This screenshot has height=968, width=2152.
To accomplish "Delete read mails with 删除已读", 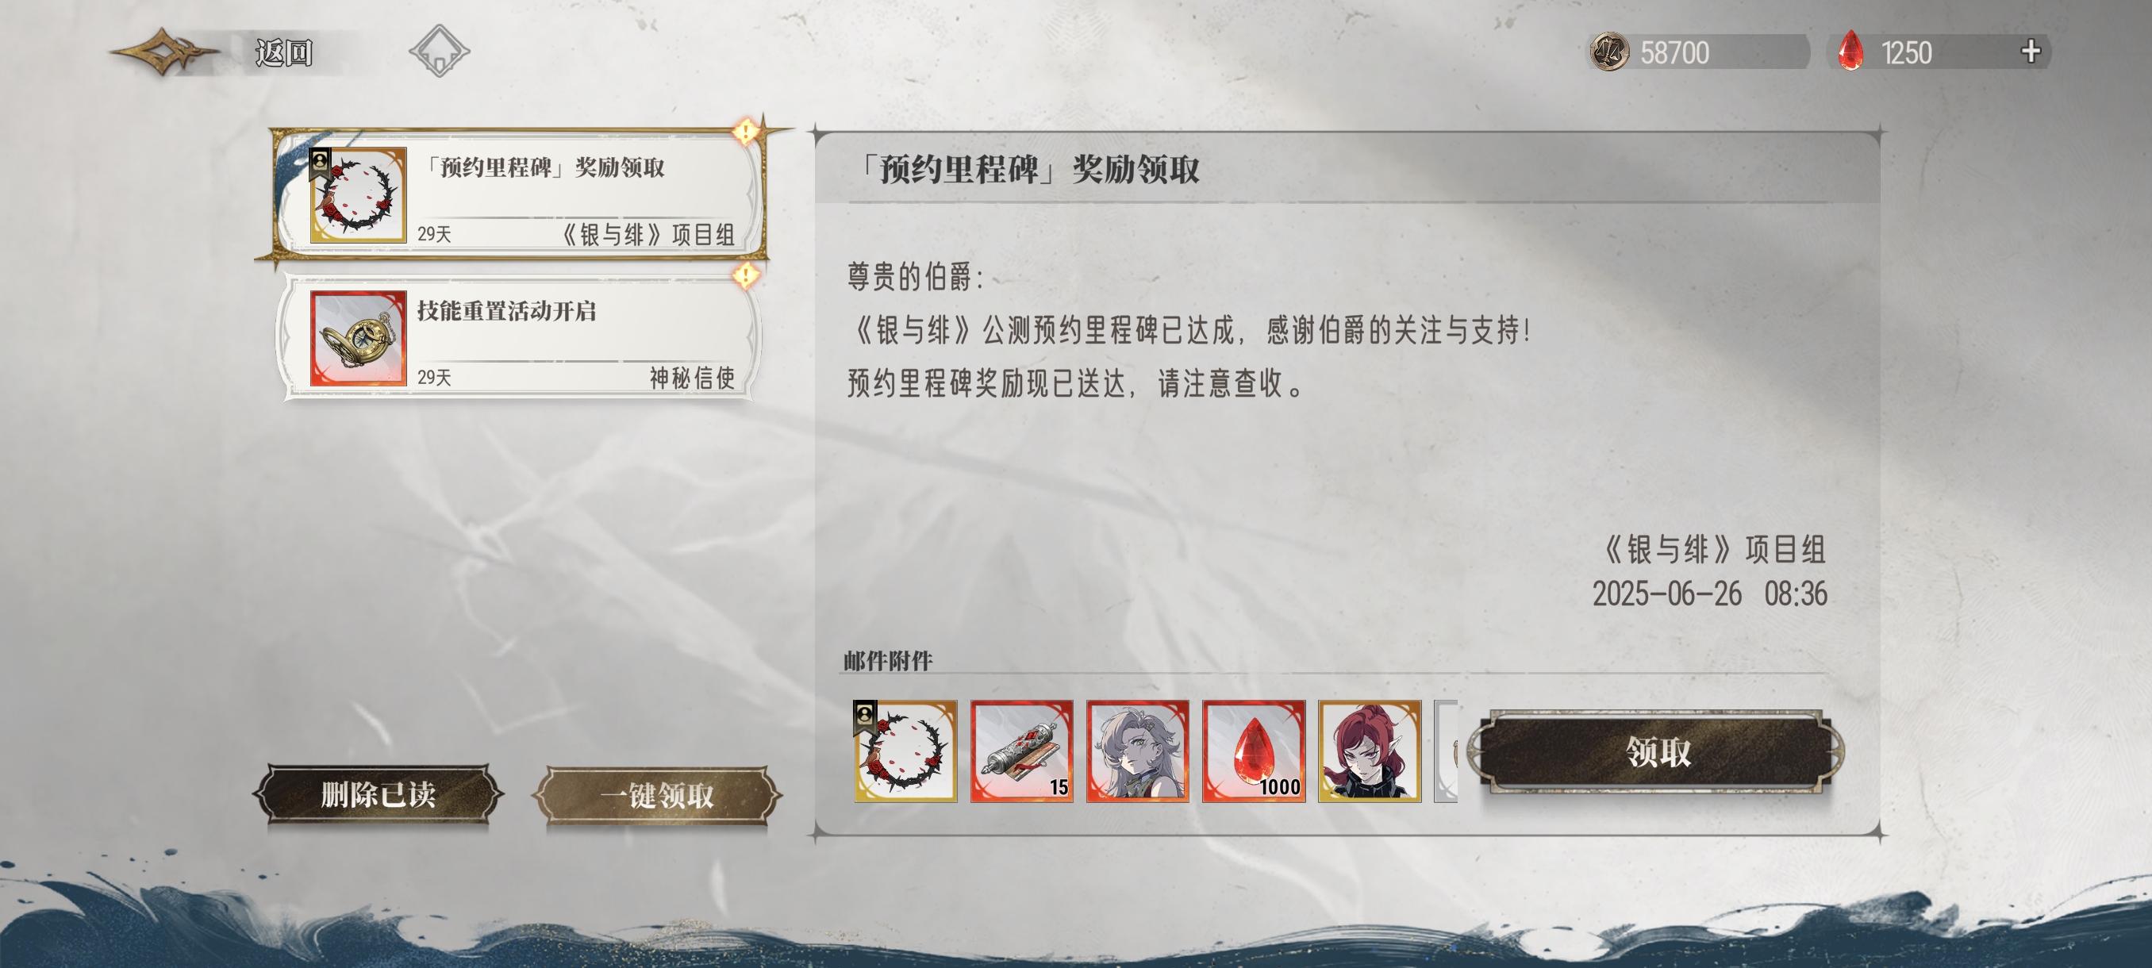I will pyautogui.click(x=378, y=793).
